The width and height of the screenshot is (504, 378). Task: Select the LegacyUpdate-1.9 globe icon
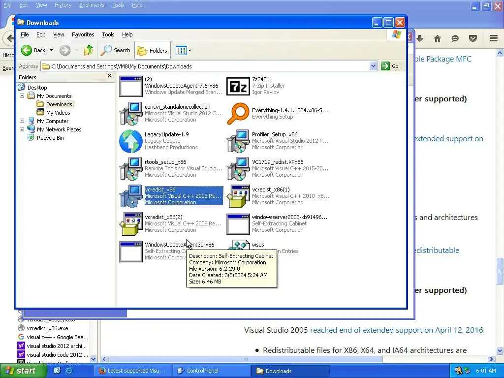[130, 141]
